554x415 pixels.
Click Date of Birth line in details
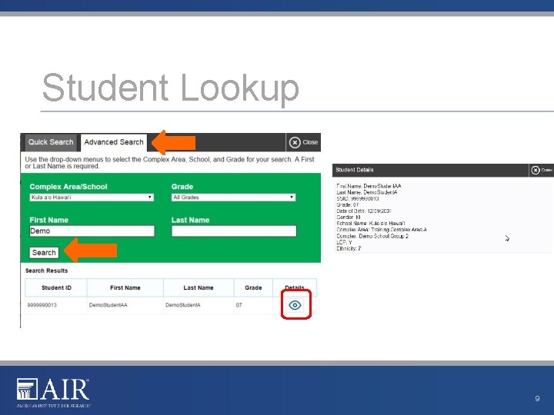click(x=364, y=211)
